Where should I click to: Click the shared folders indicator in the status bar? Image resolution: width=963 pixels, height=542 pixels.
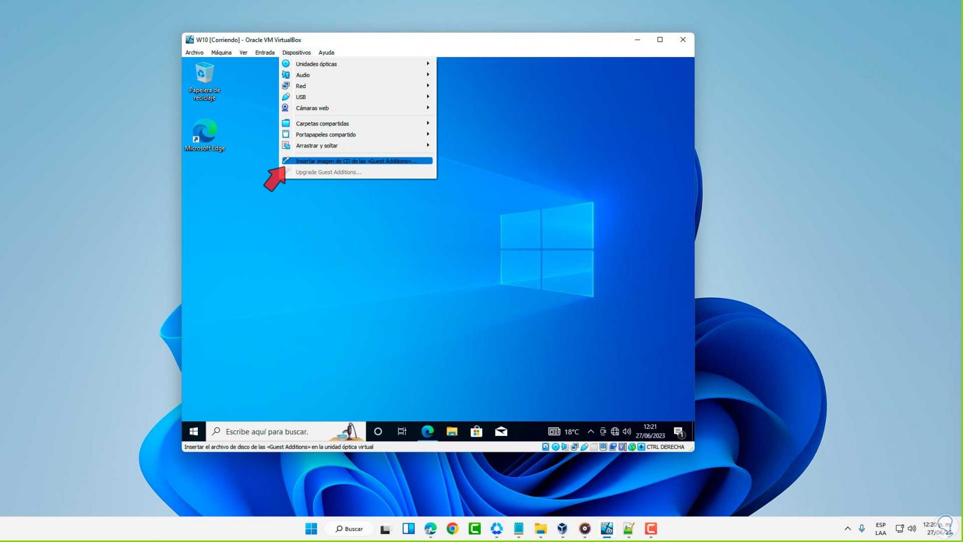(x=594, y=447)
